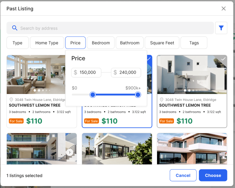Edit the maximum price 240,000 field
235x188 pixels.
[126, 73]
